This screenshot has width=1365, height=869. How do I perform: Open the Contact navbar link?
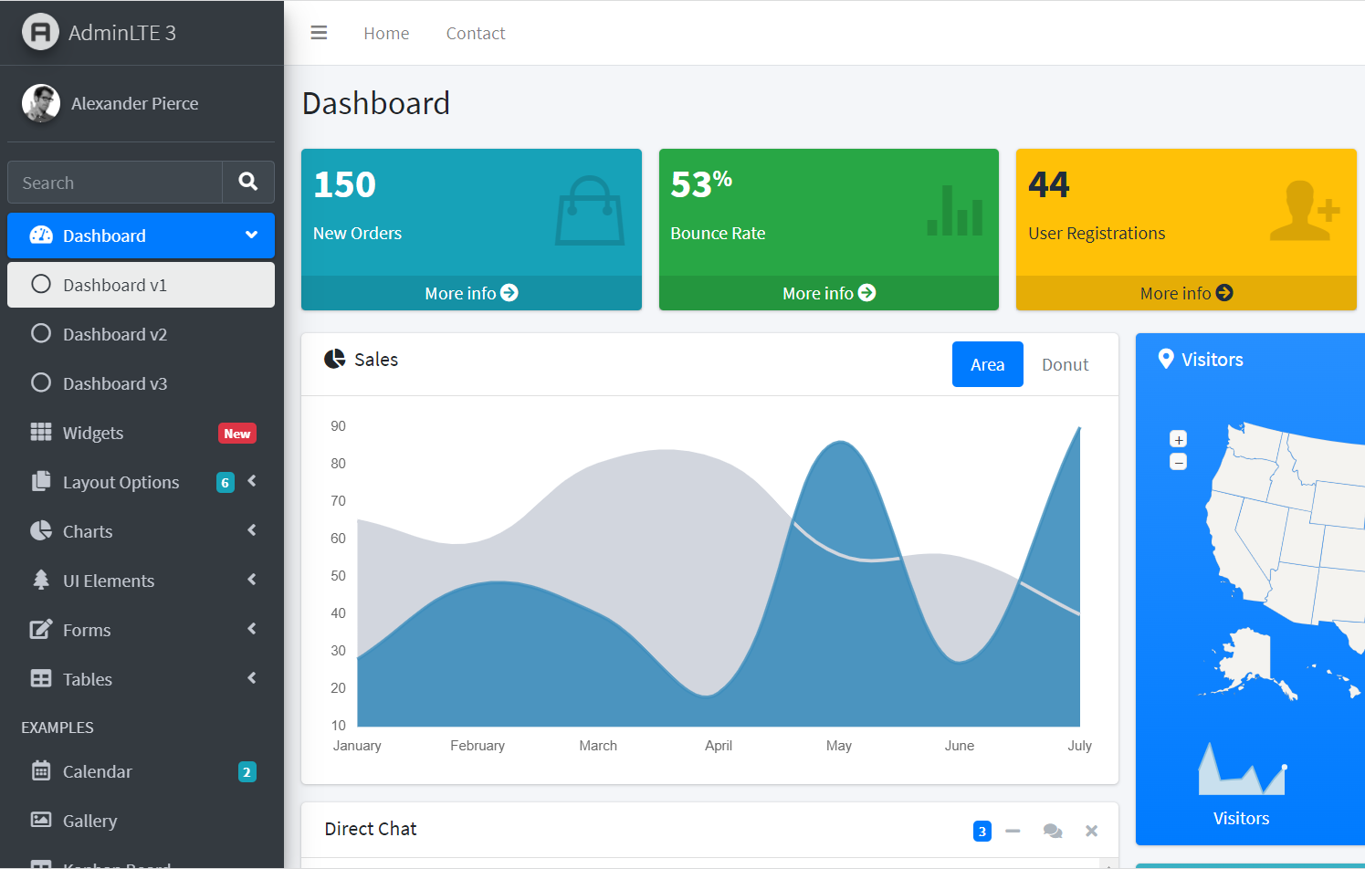pyautogui.click(x=476, y=33)
